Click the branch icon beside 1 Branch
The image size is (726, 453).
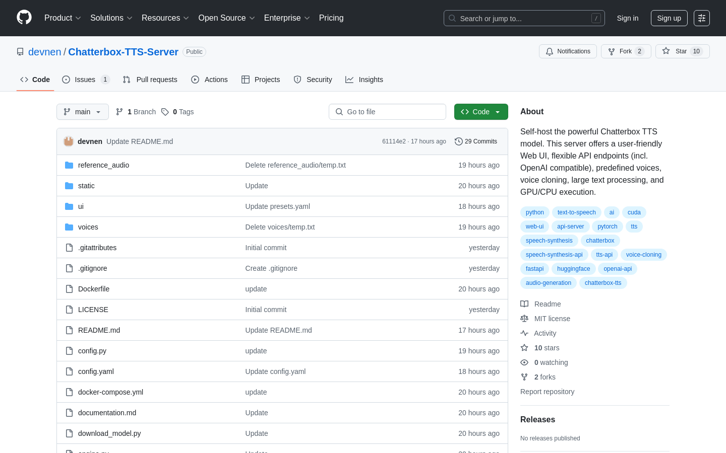119,112
